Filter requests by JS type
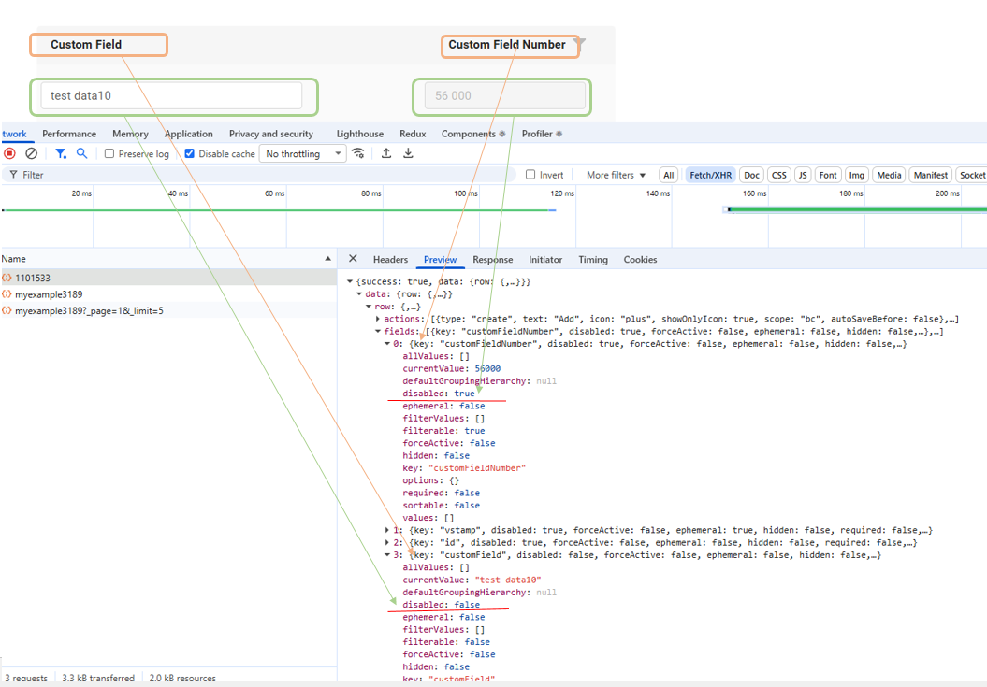 tap(803, 175)
